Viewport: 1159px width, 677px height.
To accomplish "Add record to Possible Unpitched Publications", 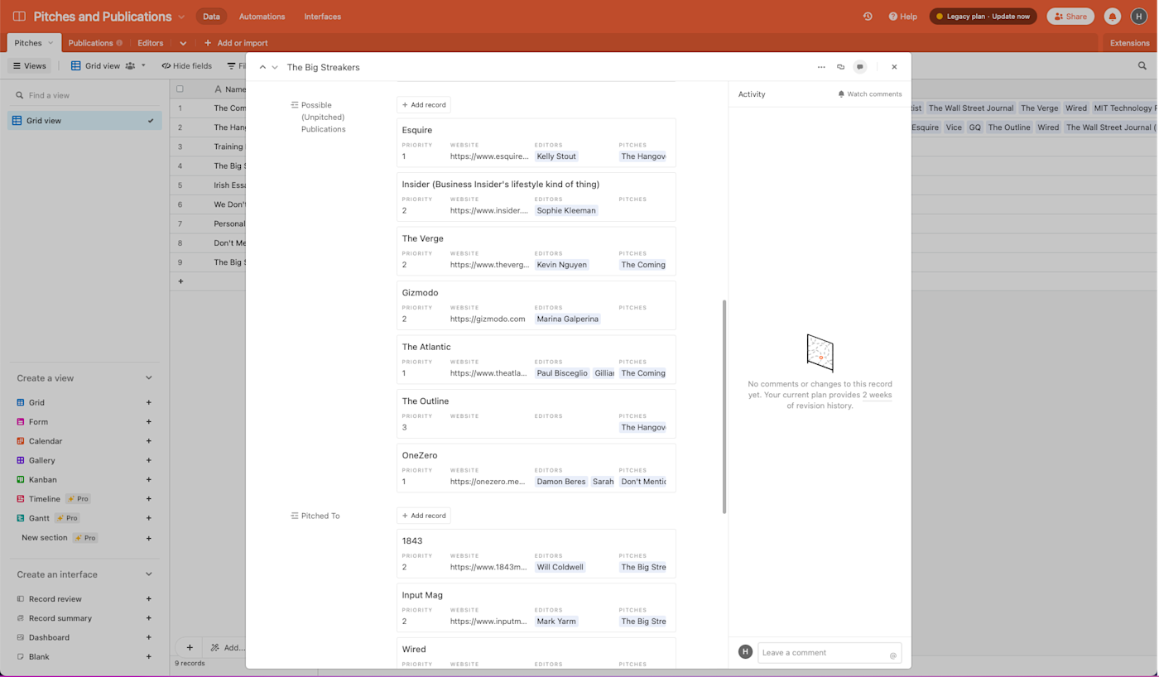I will [424, 105].
